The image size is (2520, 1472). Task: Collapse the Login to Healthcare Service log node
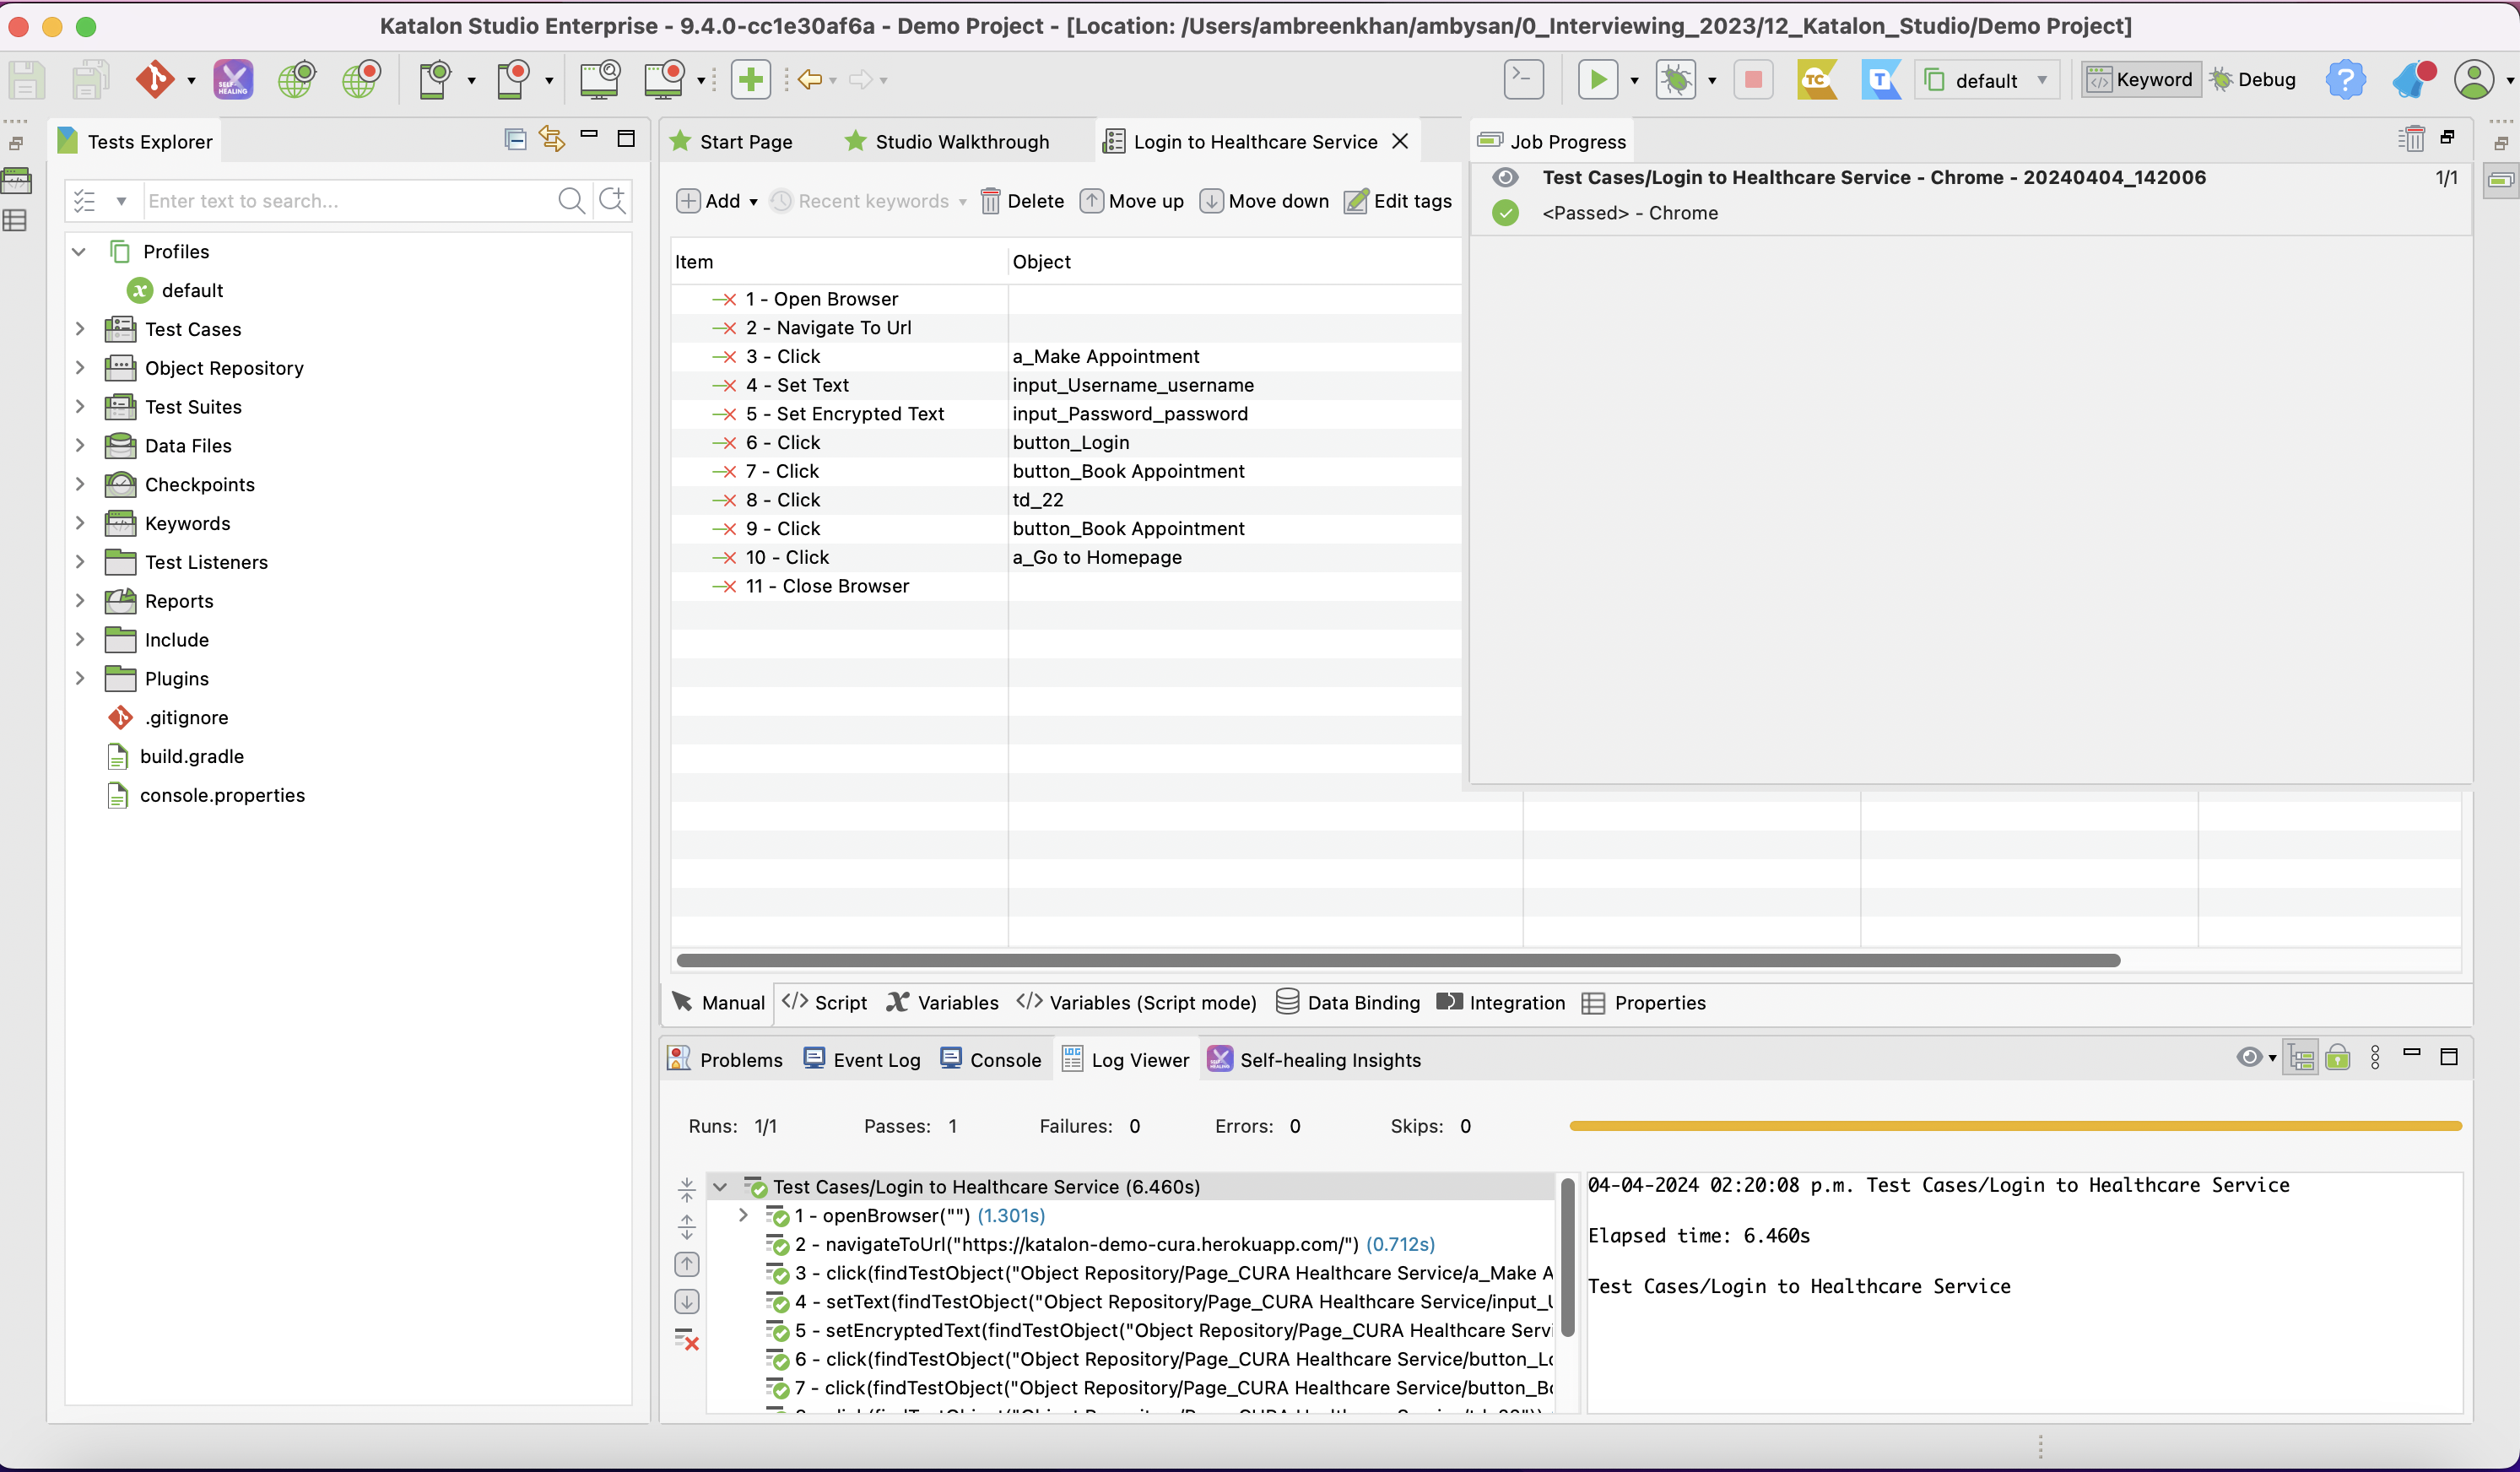coord(720,1187)
